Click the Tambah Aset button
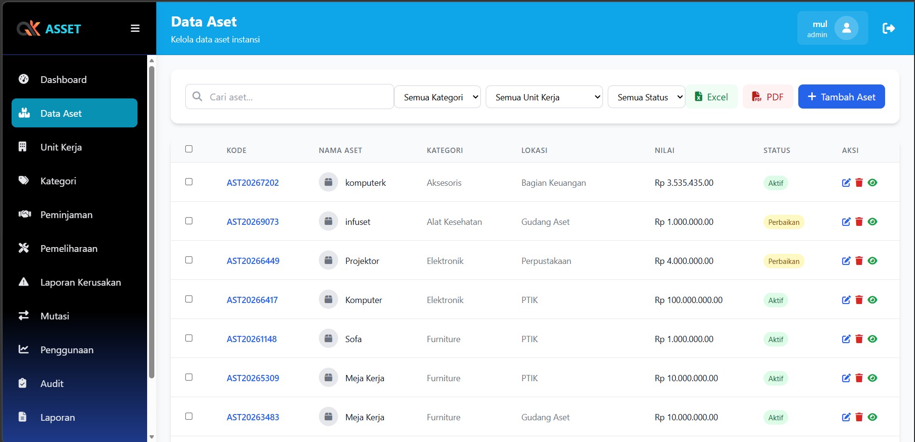915x442 pixels. point(841,97)
